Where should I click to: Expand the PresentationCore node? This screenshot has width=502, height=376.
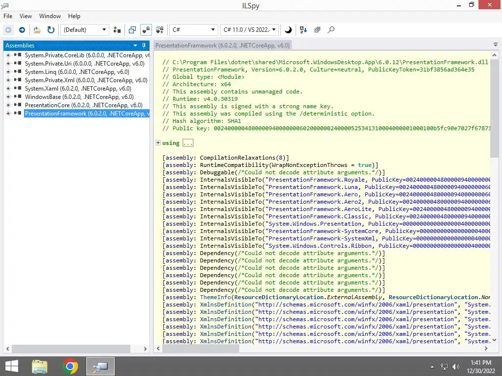(8, 105)
